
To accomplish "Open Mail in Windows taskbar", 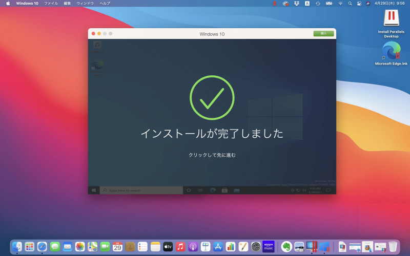I will (237, 190).
